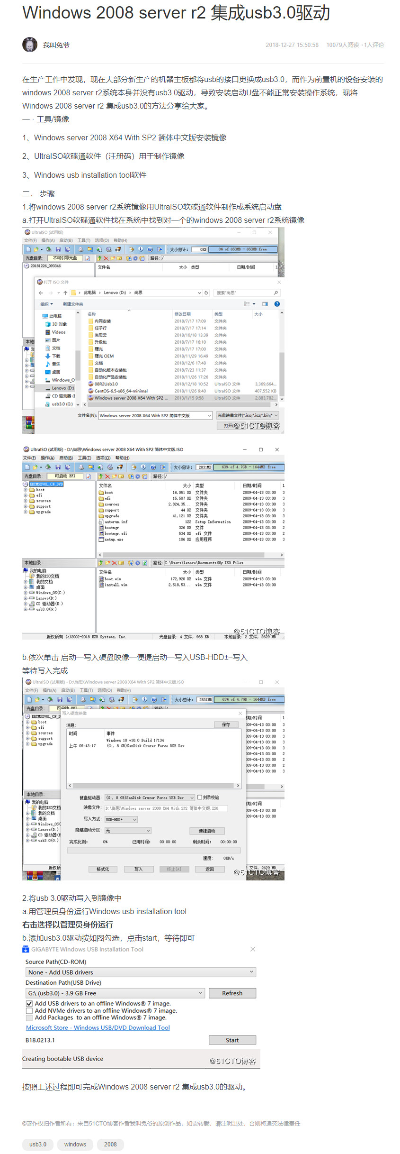This screenshot has width=400, height=1154.
Task: Enable the 刻录校验 checkbox
Action: coord(200,797)
